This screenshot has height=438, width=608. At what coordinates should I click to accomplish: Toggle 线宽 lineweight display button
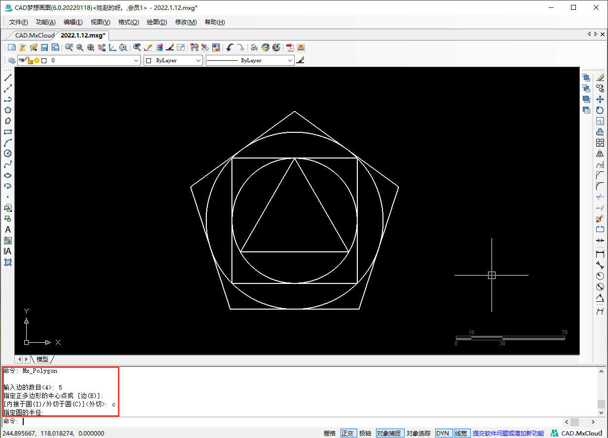(x=461, y=433)
